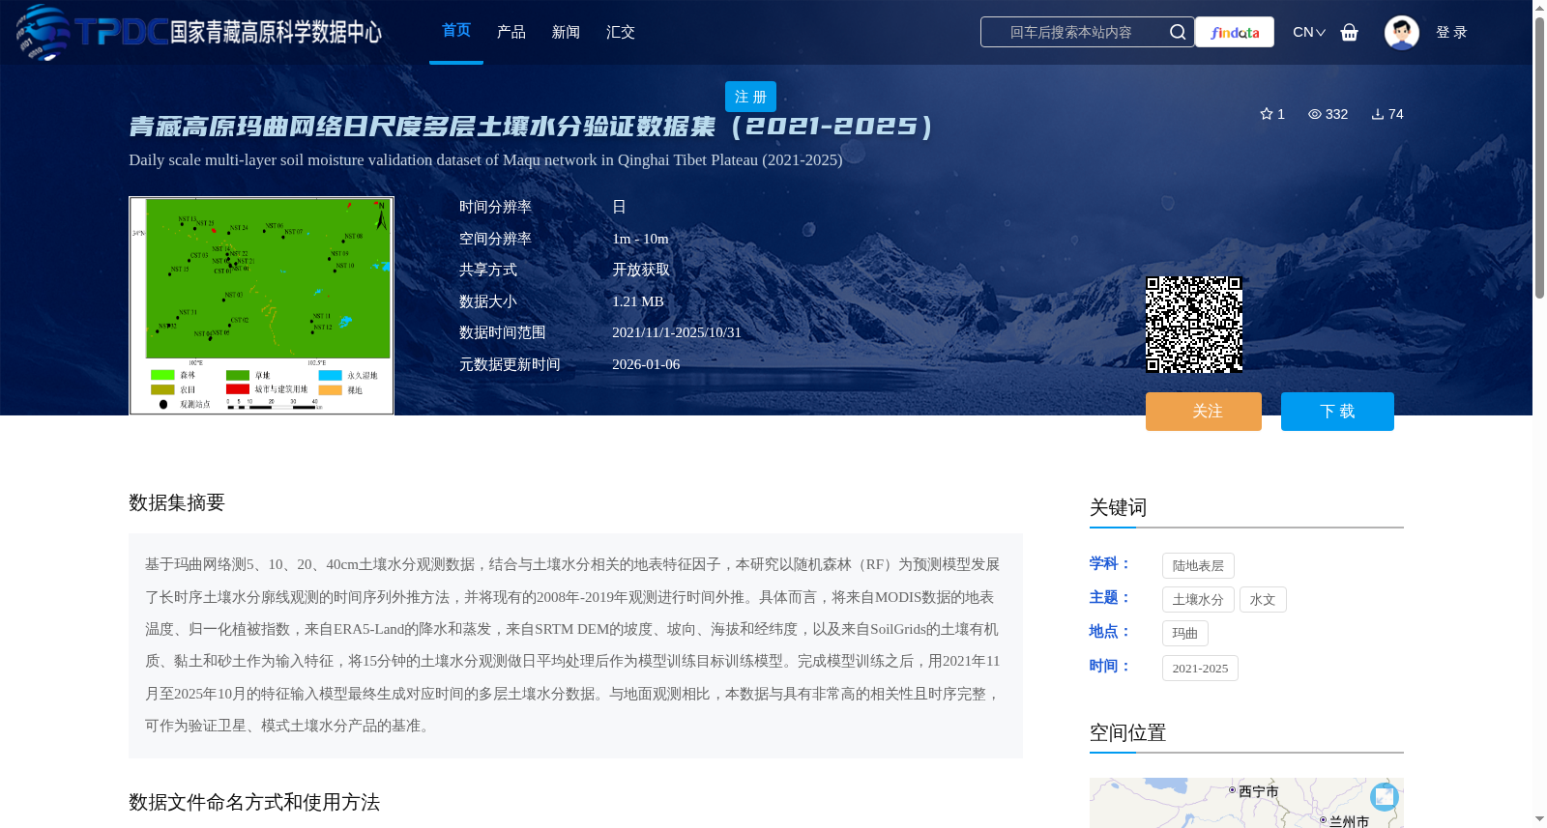Click the dataset title 青藏高原玛曲网络
This screenshot has width=1547, height=828.
(x=531, y=127)
